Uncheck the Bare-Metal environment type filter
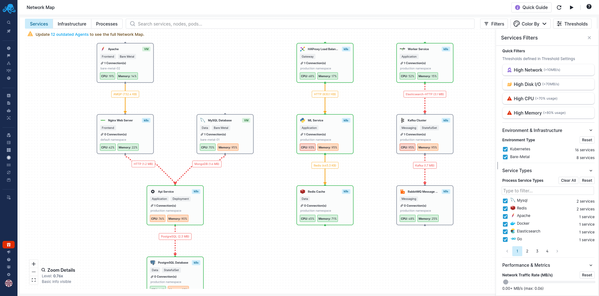 (x=505, y=157)
